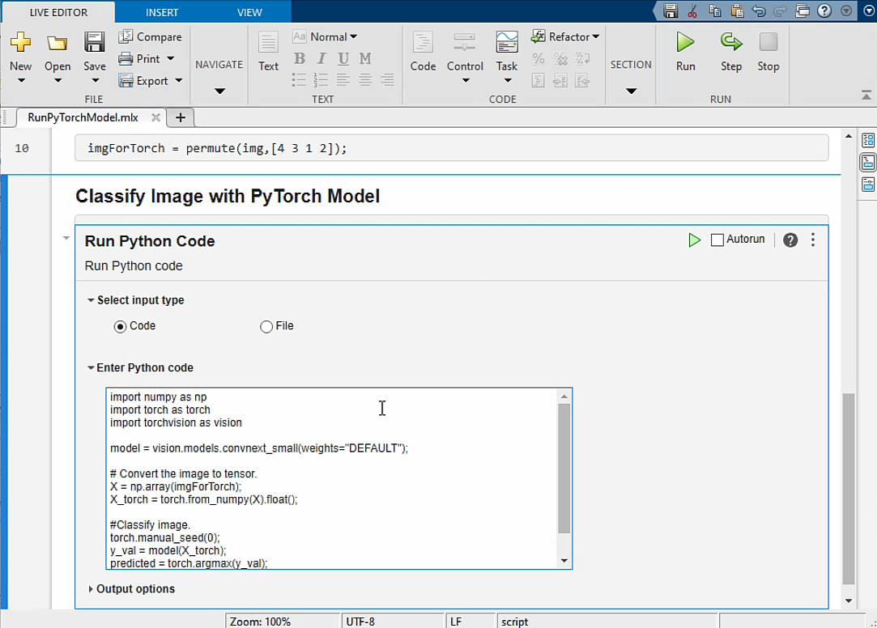Collapse the Enter Python code section
The width and height of the screenshot is (877, 628).
click(x=91, y=368)
